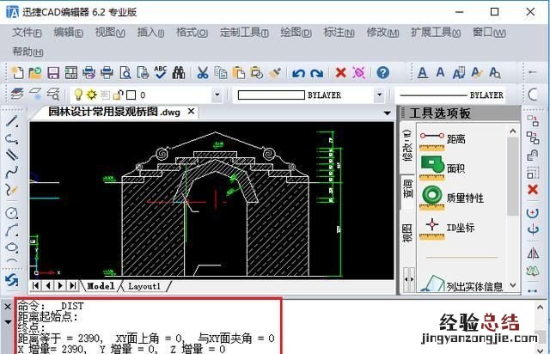Click the ID Coordinates tool
The height and width of the screenshot is (354, 550).
447,228
